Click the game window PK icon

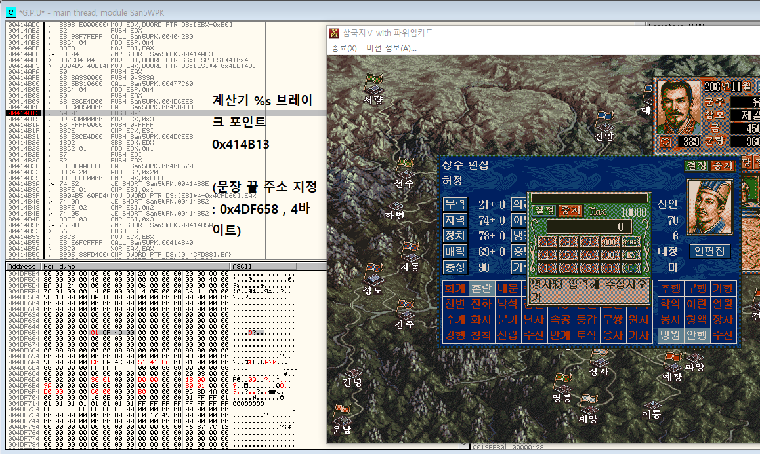click(334, 33)
